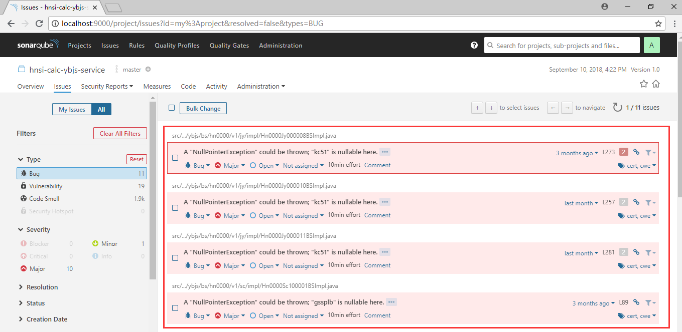Click the filters sidebar scrollbar

(x=154, y=190)
